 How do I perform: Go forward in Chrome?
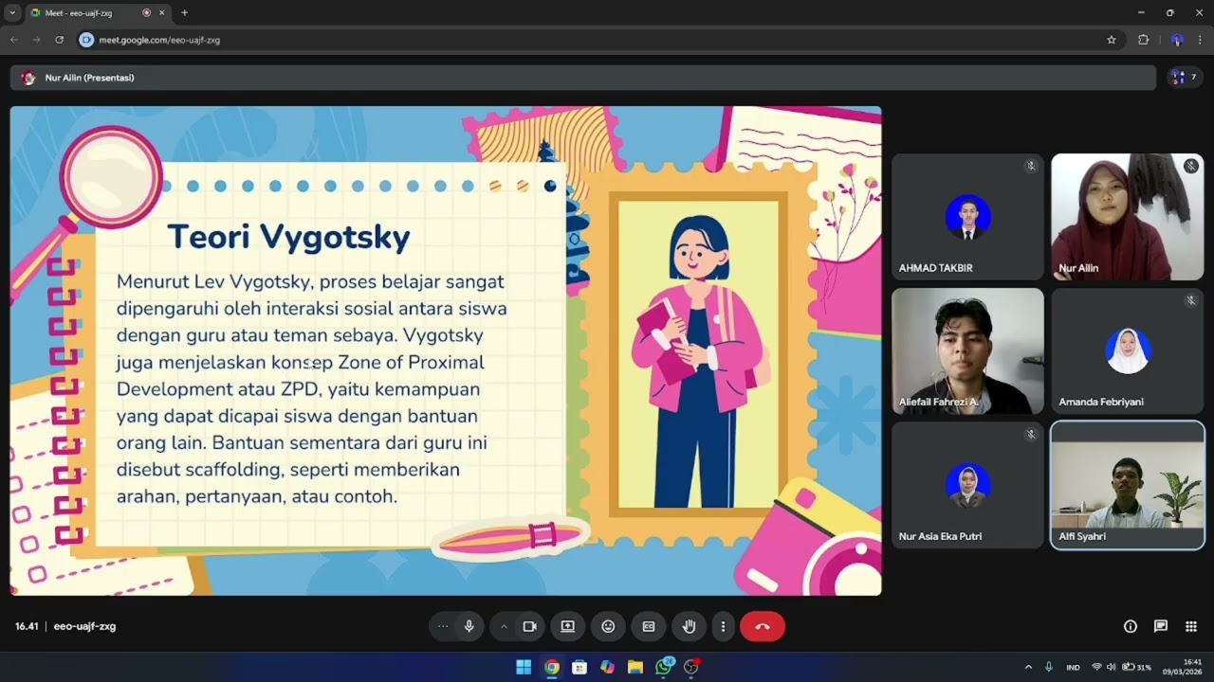pos(37,40)
